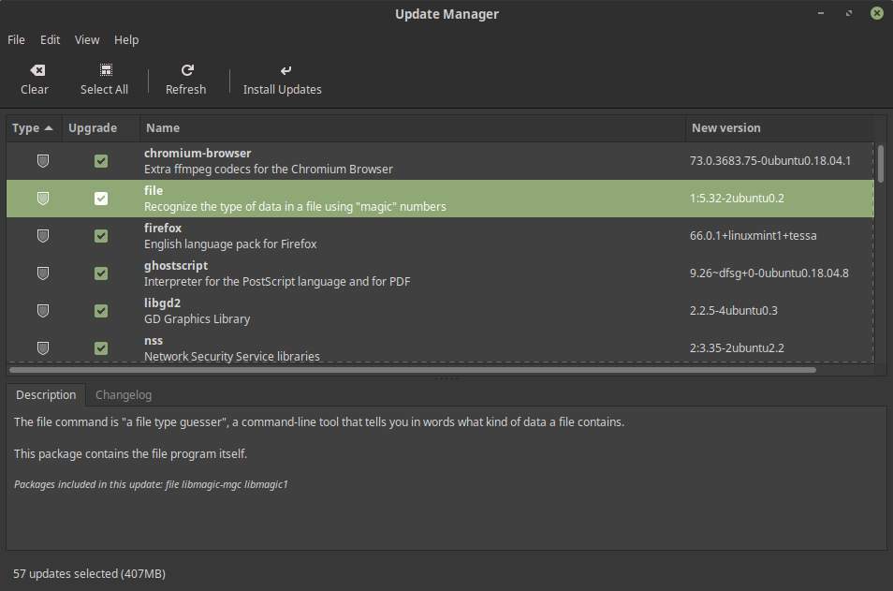Image resolution: width=893 pixels, height=591 pixels.
Task: Click the Select All toolbar icon
Action: pyautogui.click(x=106, y=70)
